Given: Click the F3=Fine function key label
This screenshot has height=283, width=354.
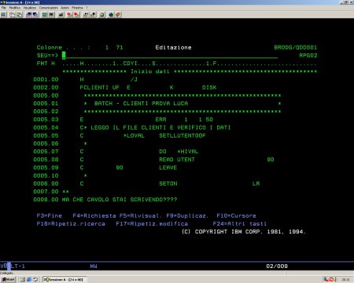Looking at the screenshot, I should (x=50, y=216).
